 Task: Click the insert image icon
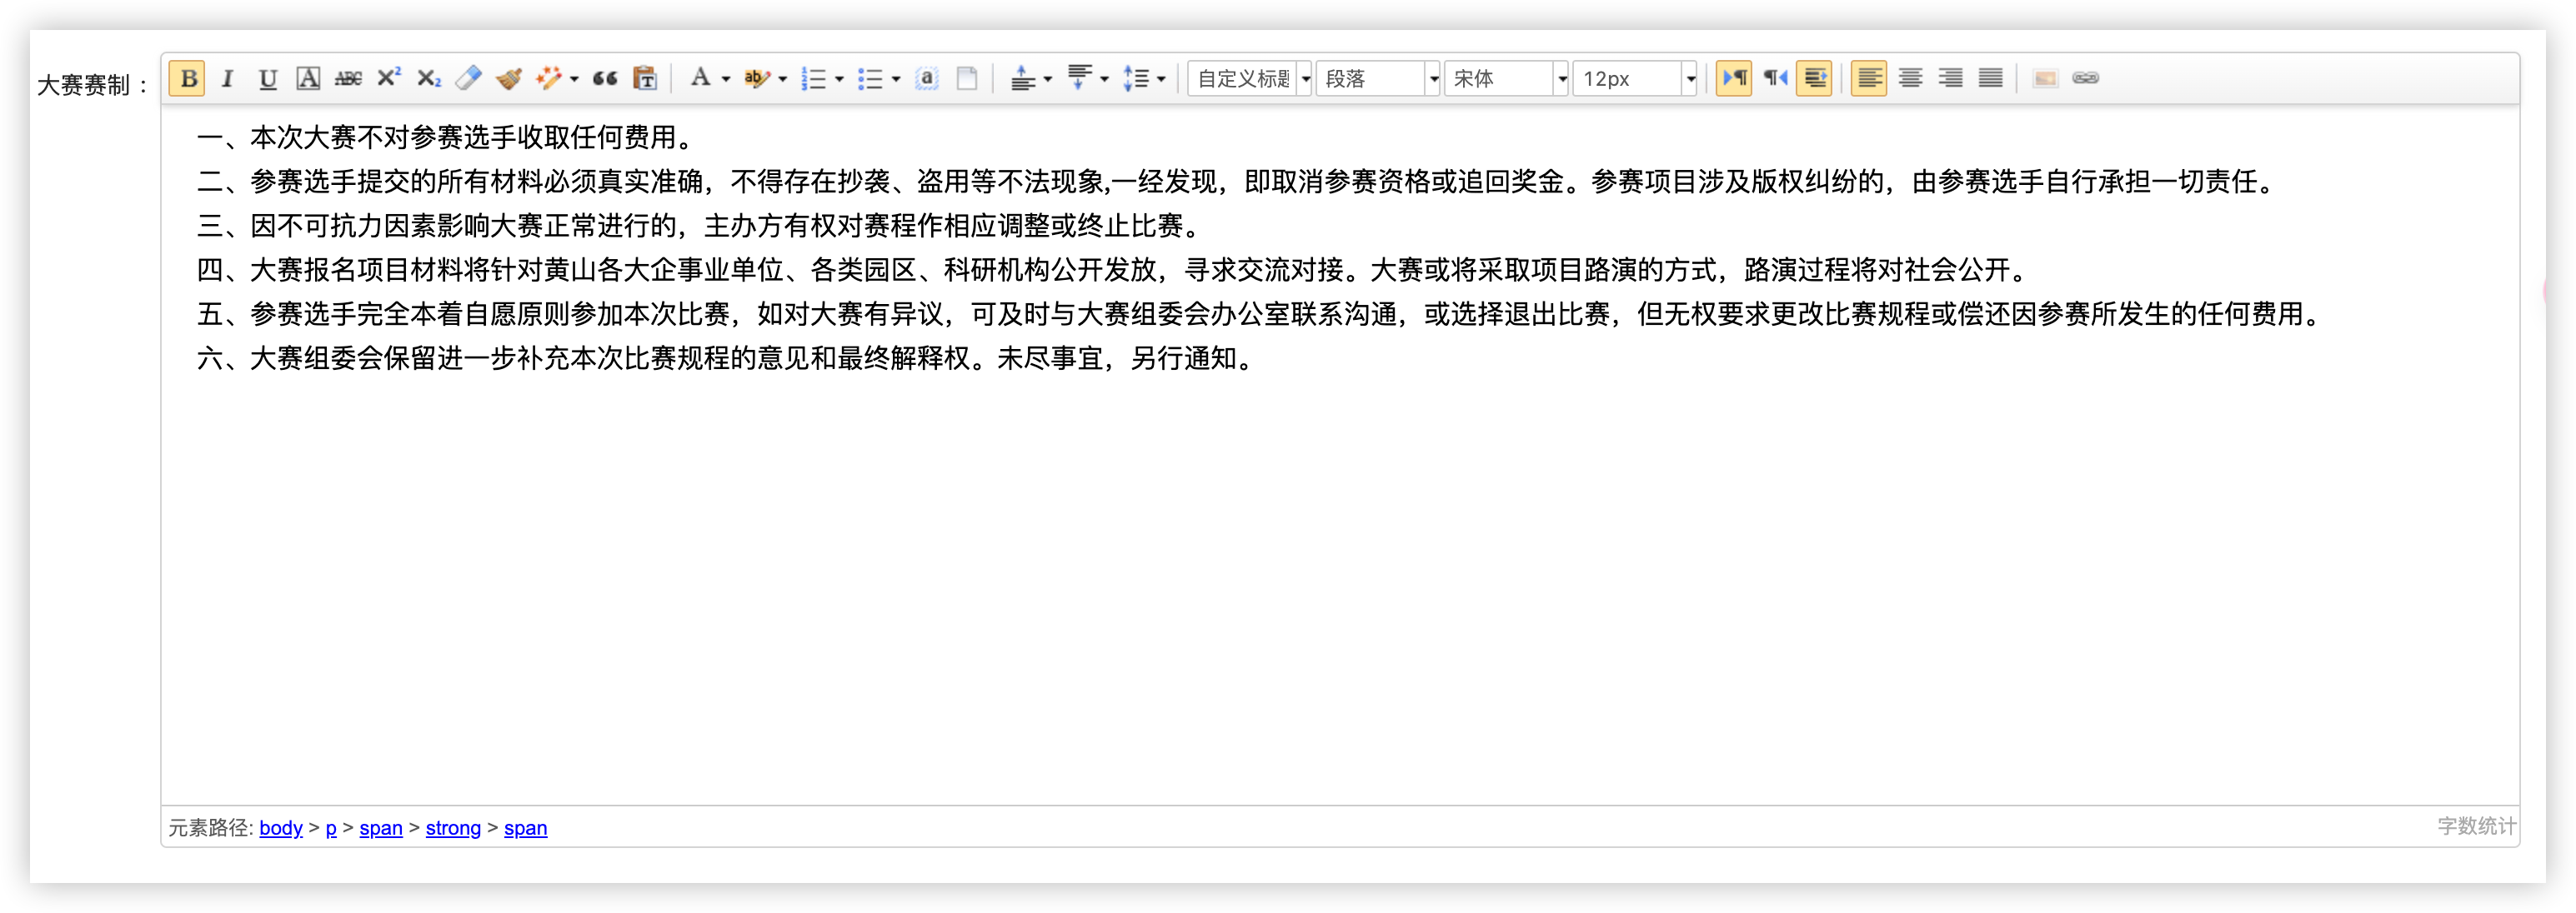pos(2045,78)
